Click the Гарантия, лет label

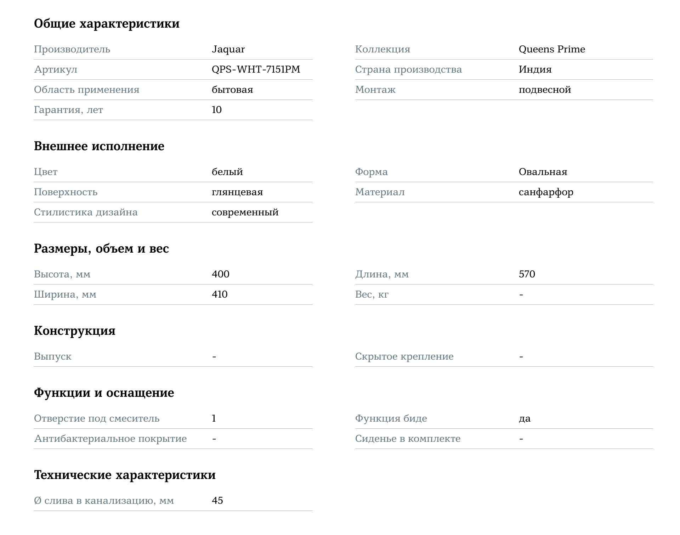68,110
